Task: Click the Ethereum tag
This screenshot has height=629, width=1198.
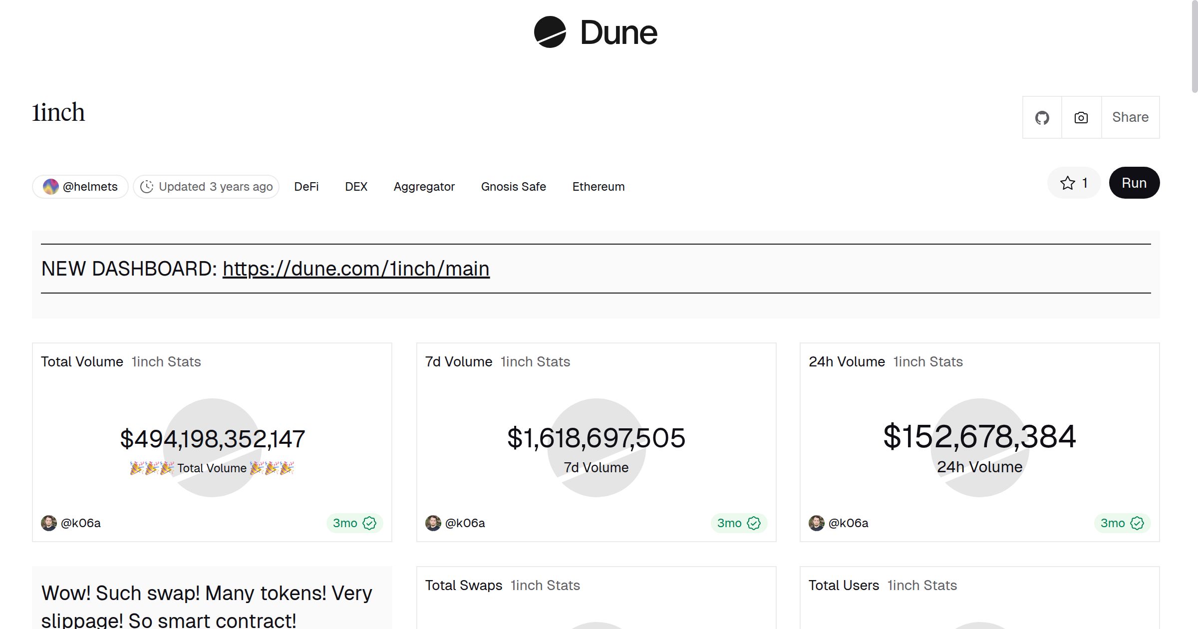Action: [598, 187]
